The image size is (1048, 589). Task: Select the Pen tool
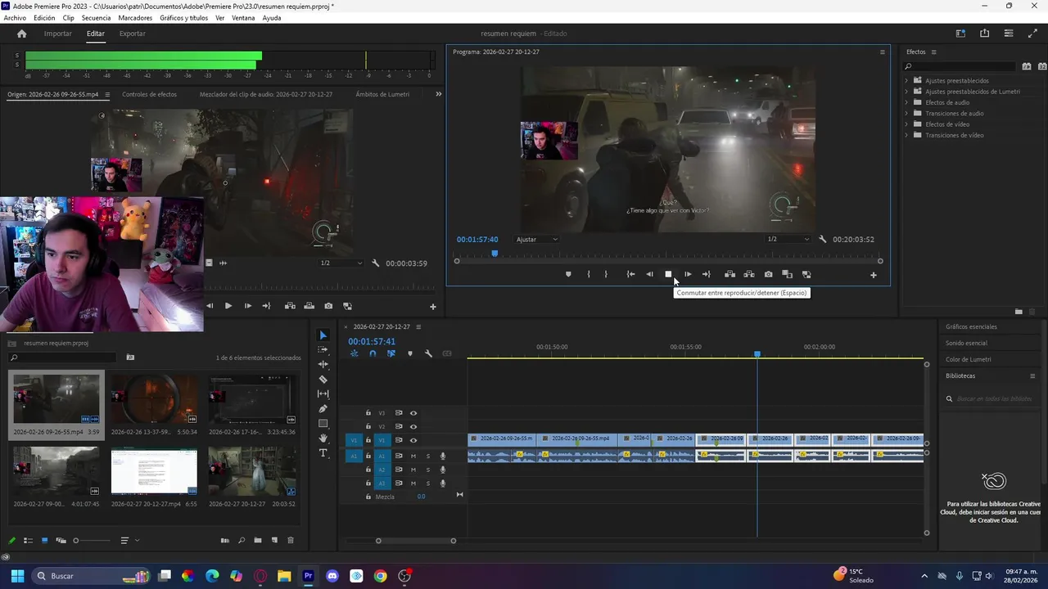pos(323,408)
